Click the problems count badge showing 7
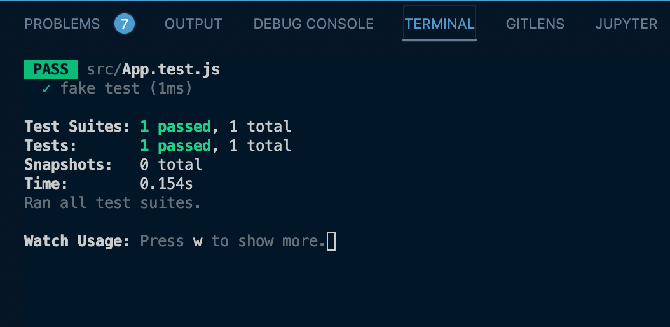This screenshot has height=327, width=670. pyautogui.click(x=125, y=24)
